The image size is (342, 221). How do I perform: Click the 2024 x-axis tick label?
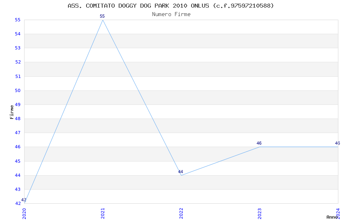point(338,214)
